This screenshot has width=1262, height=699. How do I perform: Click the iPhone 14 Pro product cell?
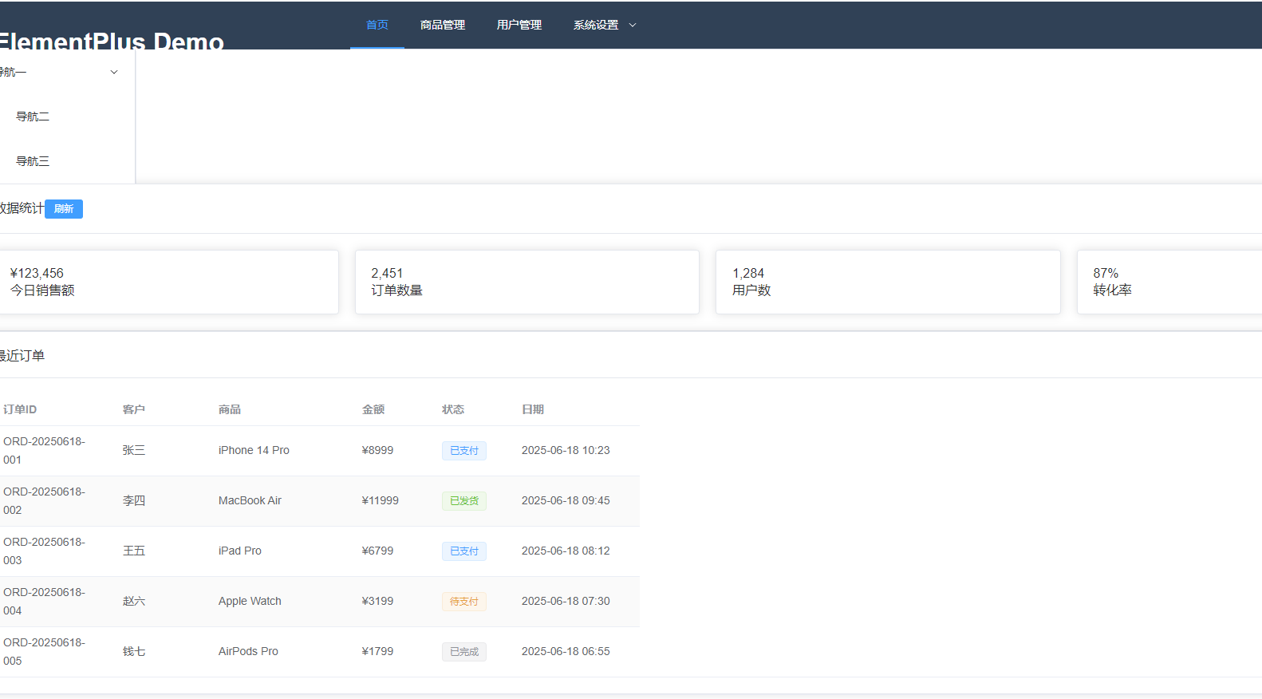[254, 450]
